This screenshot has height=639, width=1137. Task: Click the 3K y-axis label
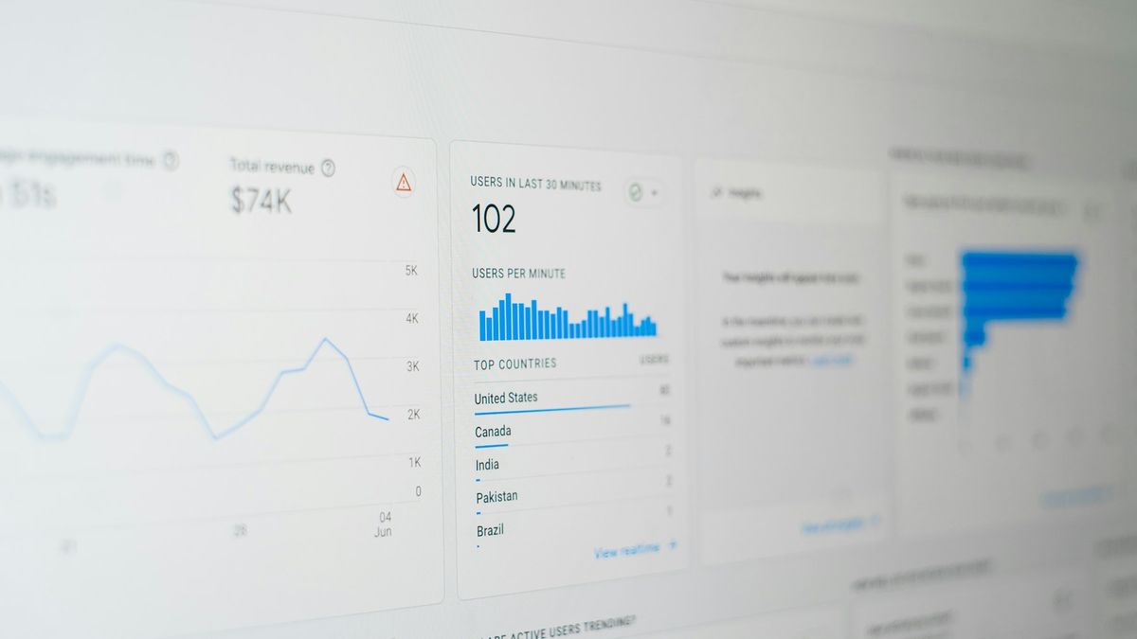[412, 366]
